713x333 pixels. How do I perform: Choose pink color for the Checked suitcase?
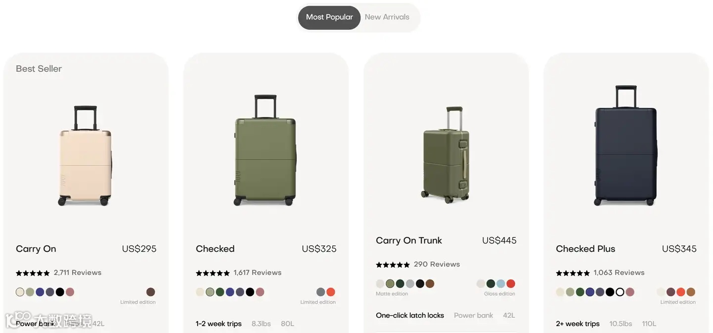(x=260, y=292)
